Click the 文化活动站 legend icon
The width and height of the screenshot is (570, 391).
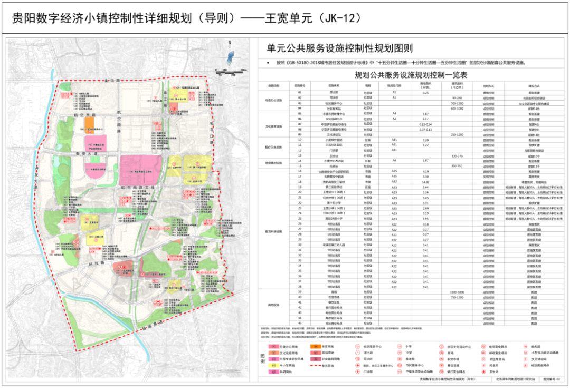tap(526, 359)
